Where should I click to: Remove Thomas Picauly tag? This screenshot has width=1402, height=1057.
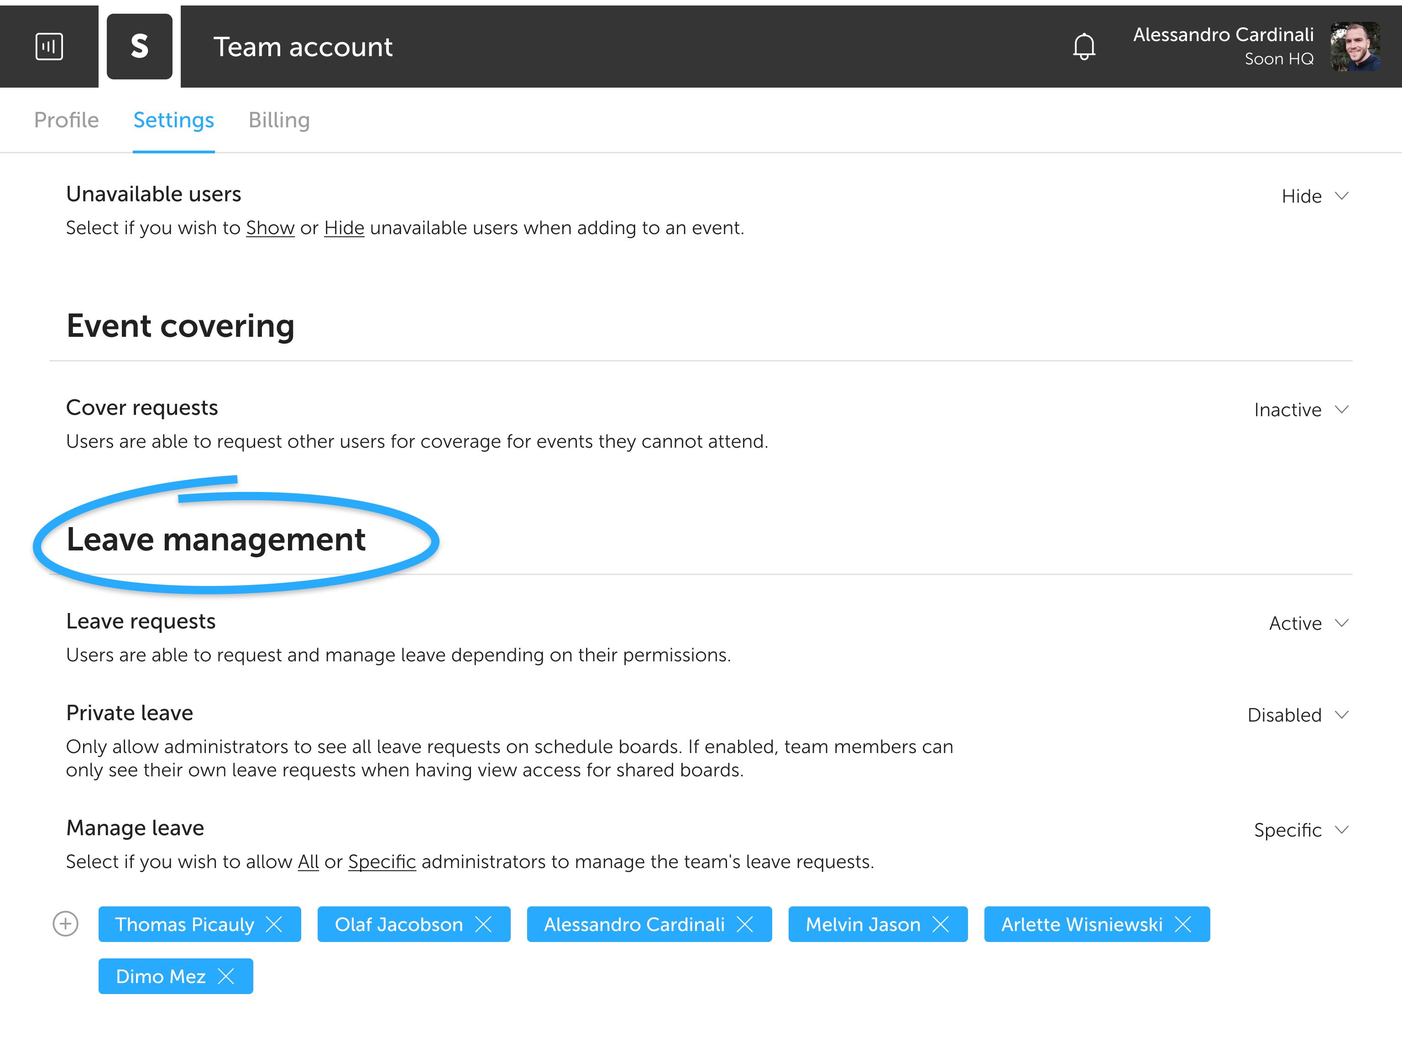tap(274, 925)
